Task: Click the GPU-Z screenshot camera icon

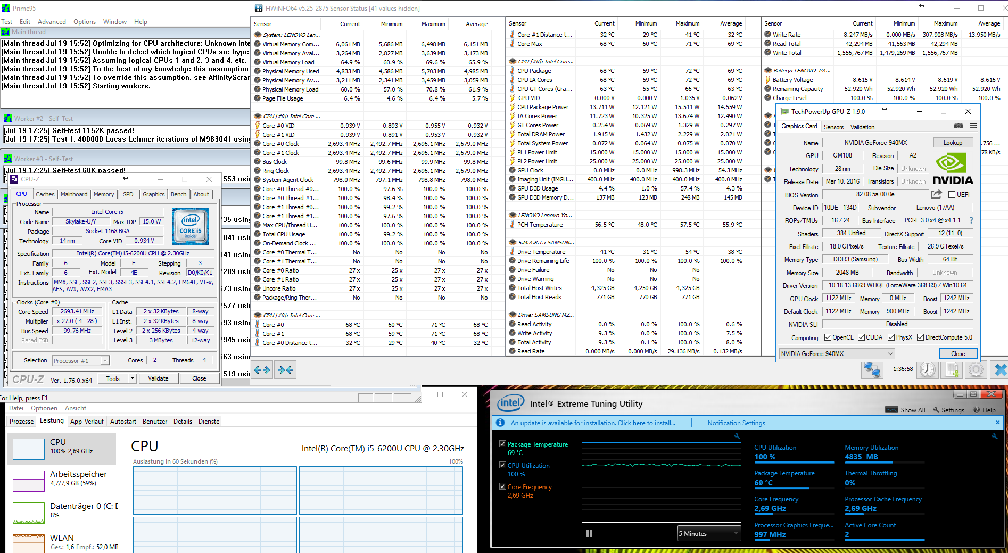Action: (958, 126)
